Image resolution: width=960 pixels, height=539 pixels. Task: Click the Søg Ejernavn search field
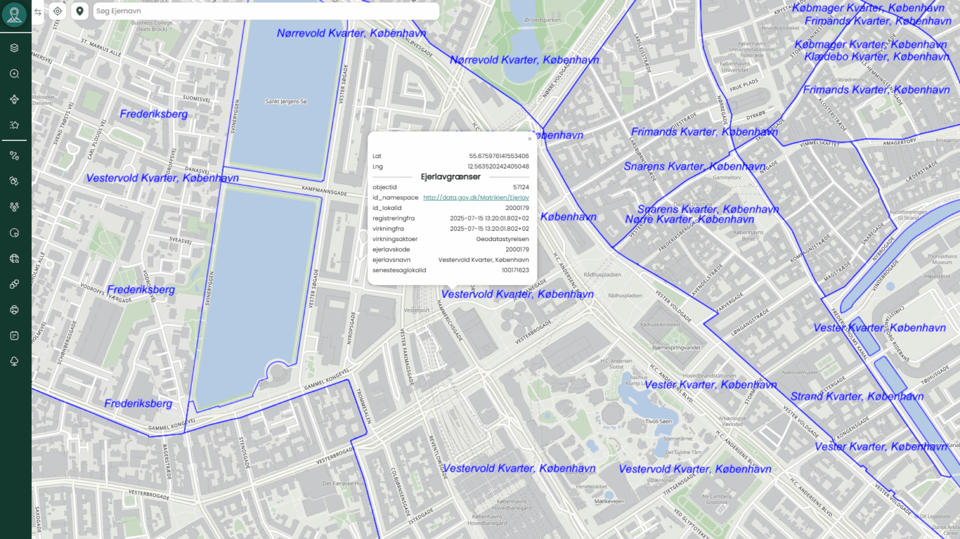(262, 11)
